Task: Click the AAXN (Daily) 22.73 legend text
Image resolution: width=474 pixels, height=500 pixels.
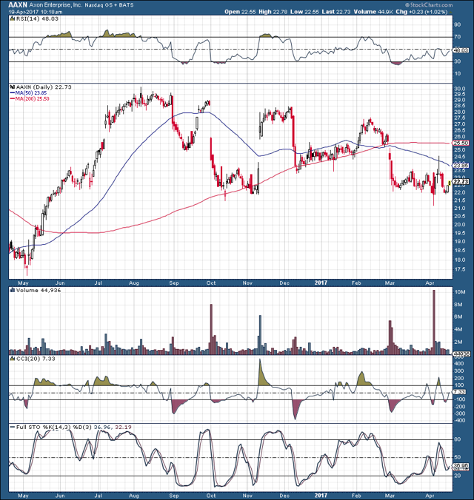Action: pos(44,87)
